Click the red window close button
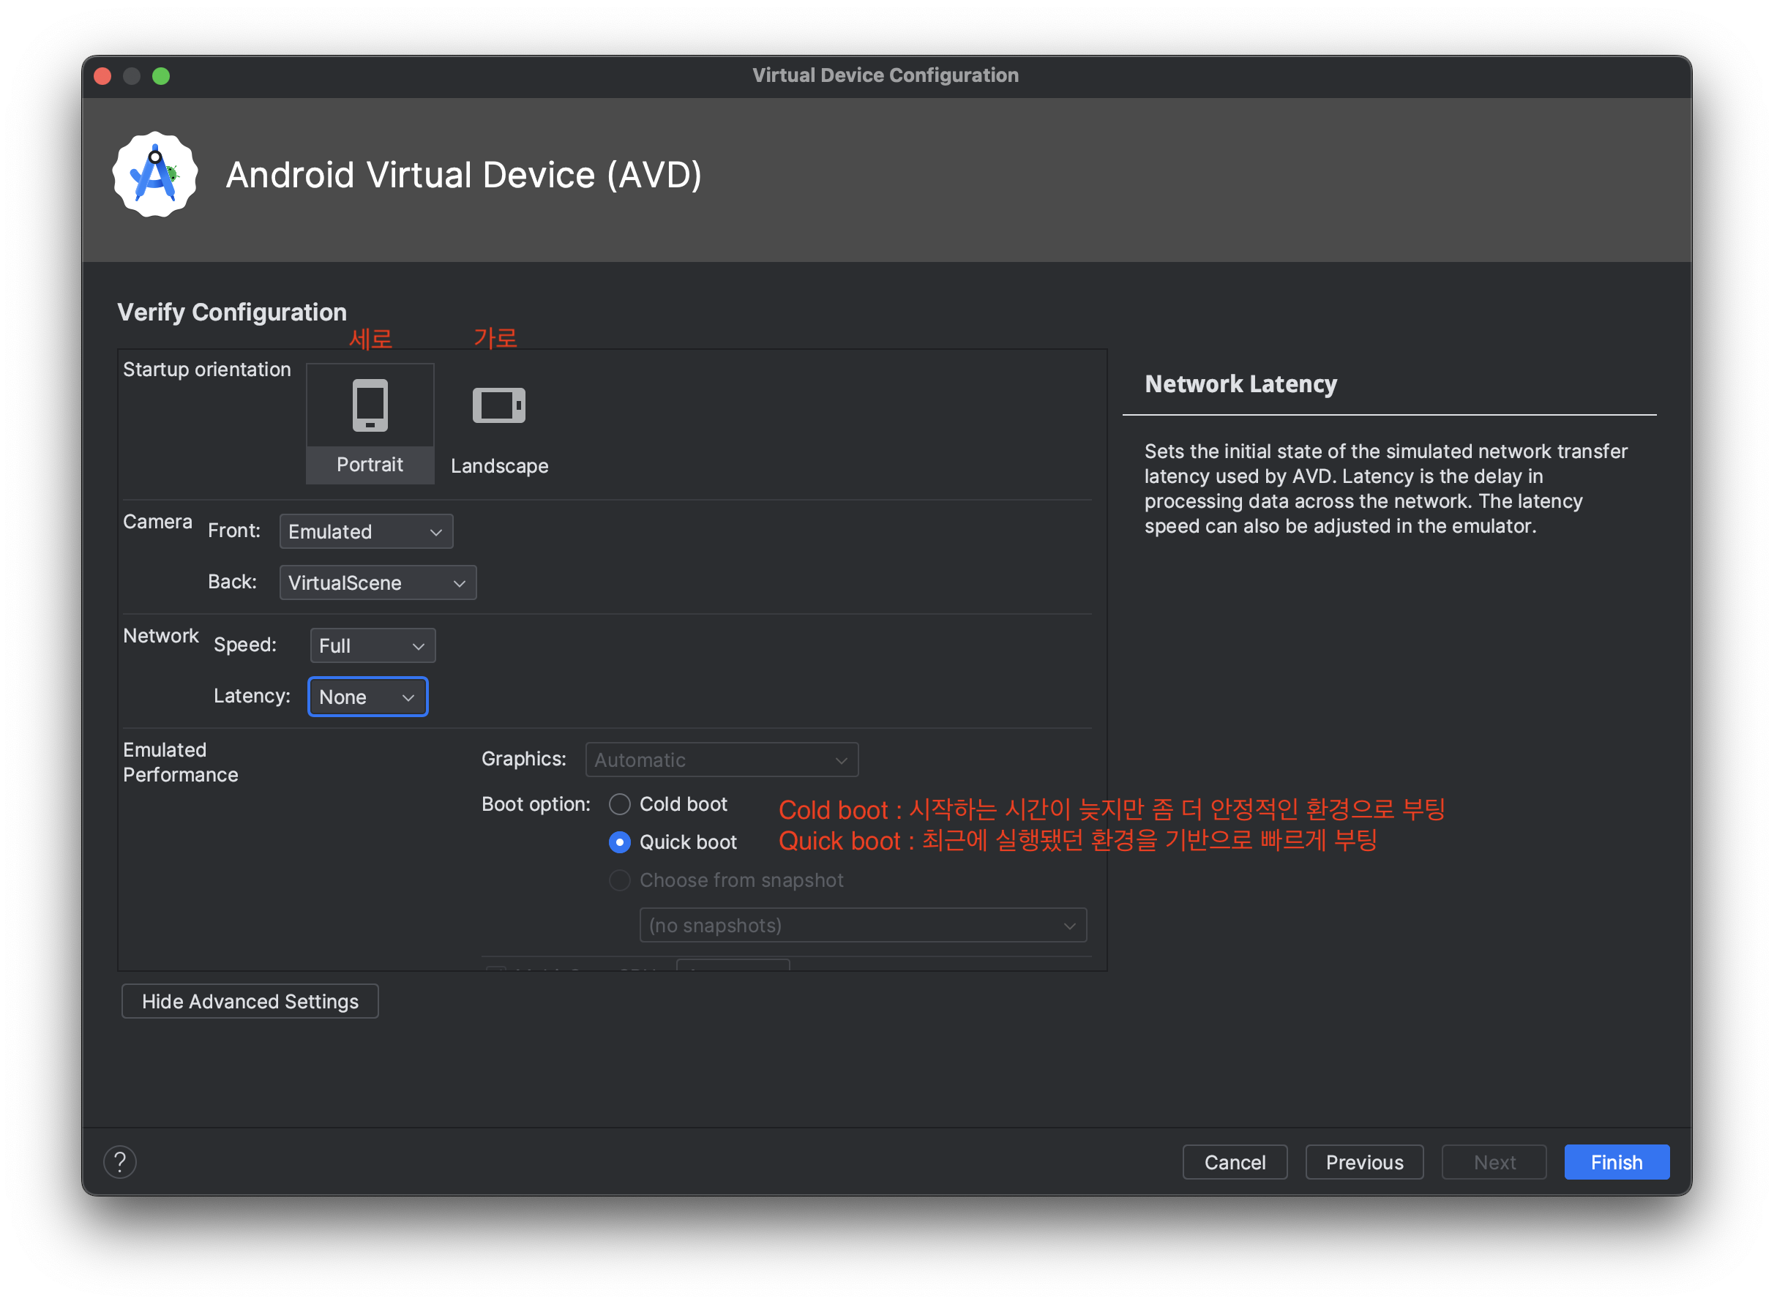Viewport: 1774px width, 1304px height. click(102, 76)
